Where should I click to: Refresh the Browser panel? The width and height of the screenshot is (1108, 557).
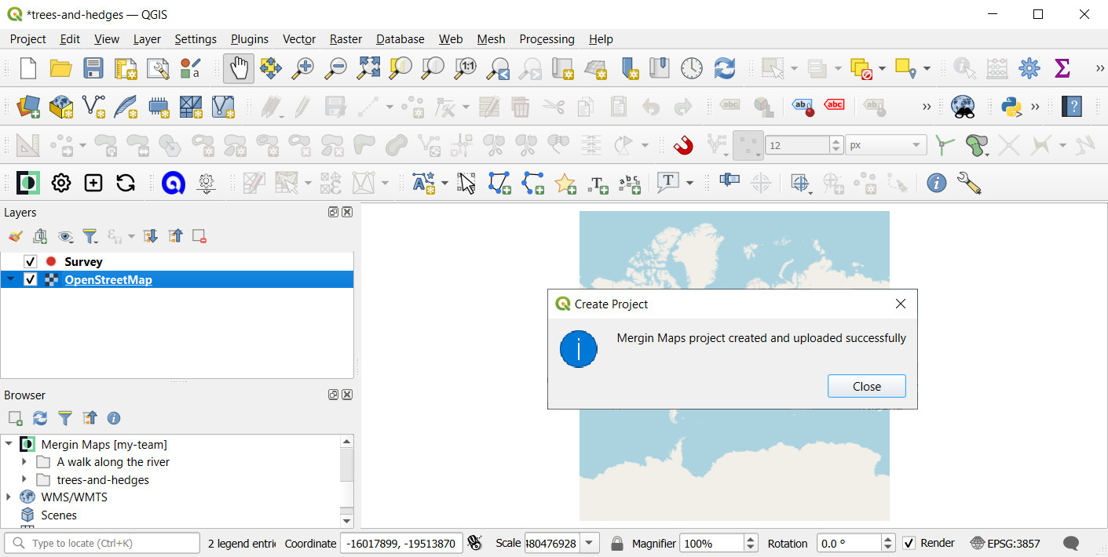pyautogui.click(x=40, y=418)
